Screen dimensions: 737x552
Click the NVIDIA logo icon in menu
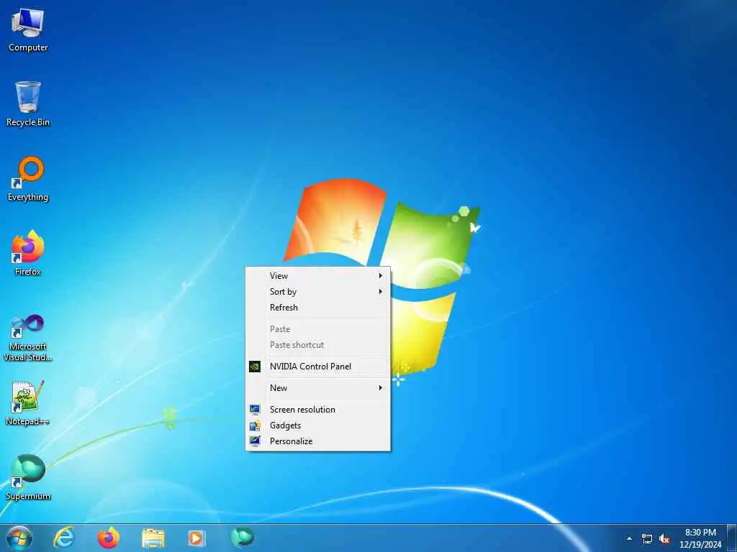(255, 366)
